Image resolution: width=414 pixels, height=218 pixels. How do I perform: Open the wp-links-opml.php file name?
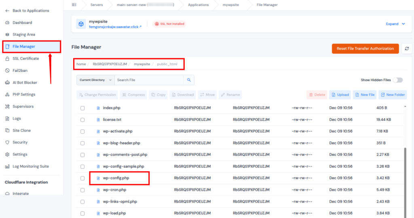[120, 202]
